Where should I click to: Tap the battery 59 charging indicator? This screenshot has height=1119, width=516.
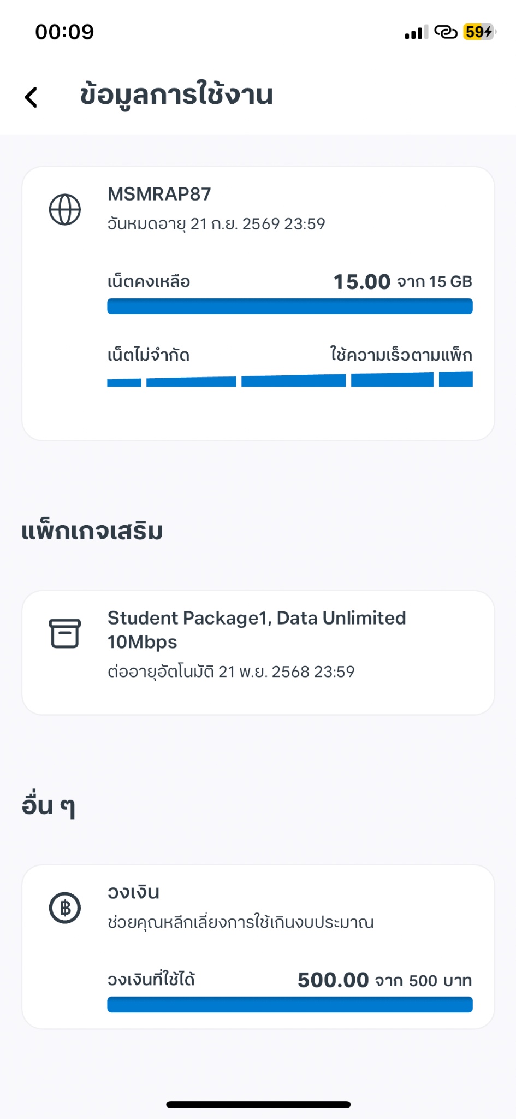[479, 32]
